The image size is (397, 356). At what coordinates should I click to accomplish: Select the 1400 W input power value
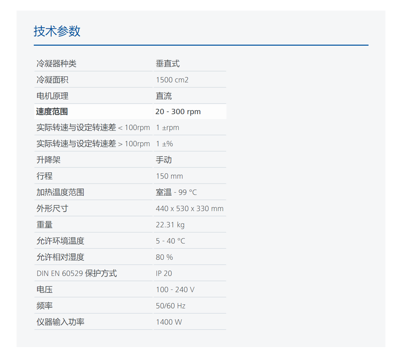click(x=169, y=322)
